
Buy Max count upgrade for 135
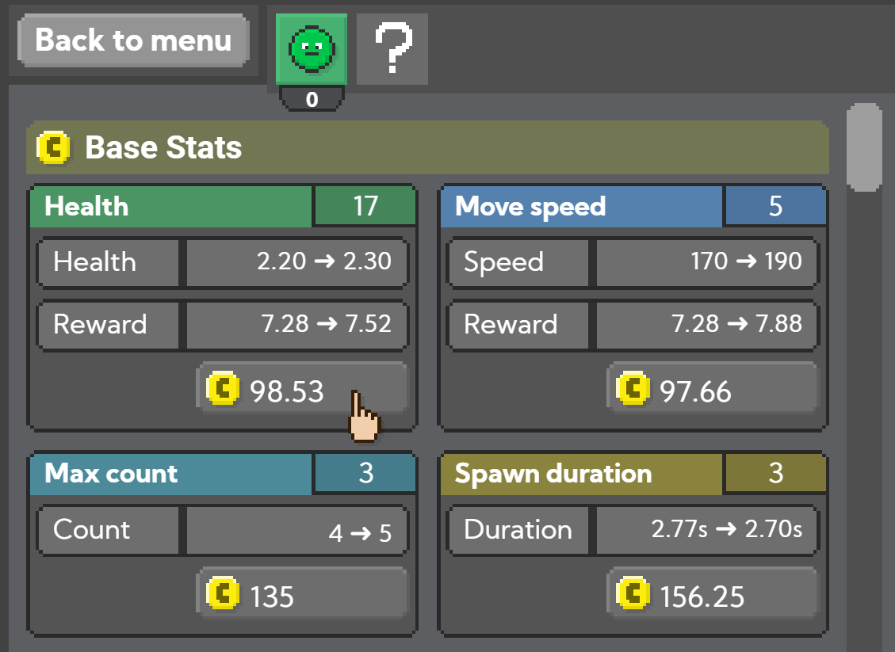tap(301, 594)
